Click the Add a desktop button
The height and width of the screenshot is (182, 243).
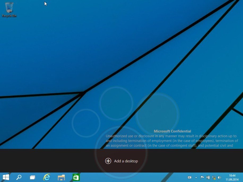coord(121,161)
